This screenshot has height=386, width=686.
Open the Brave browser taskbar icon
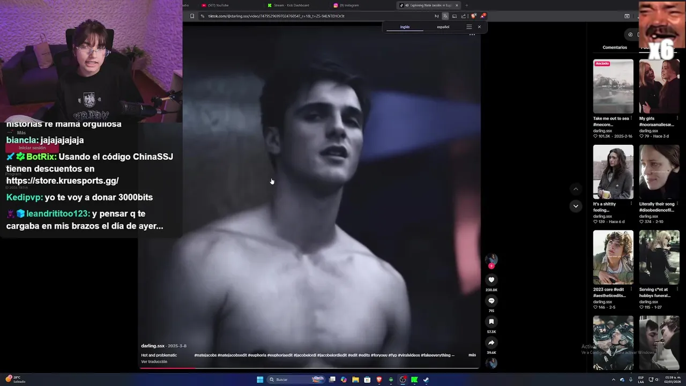coord(379,380)
